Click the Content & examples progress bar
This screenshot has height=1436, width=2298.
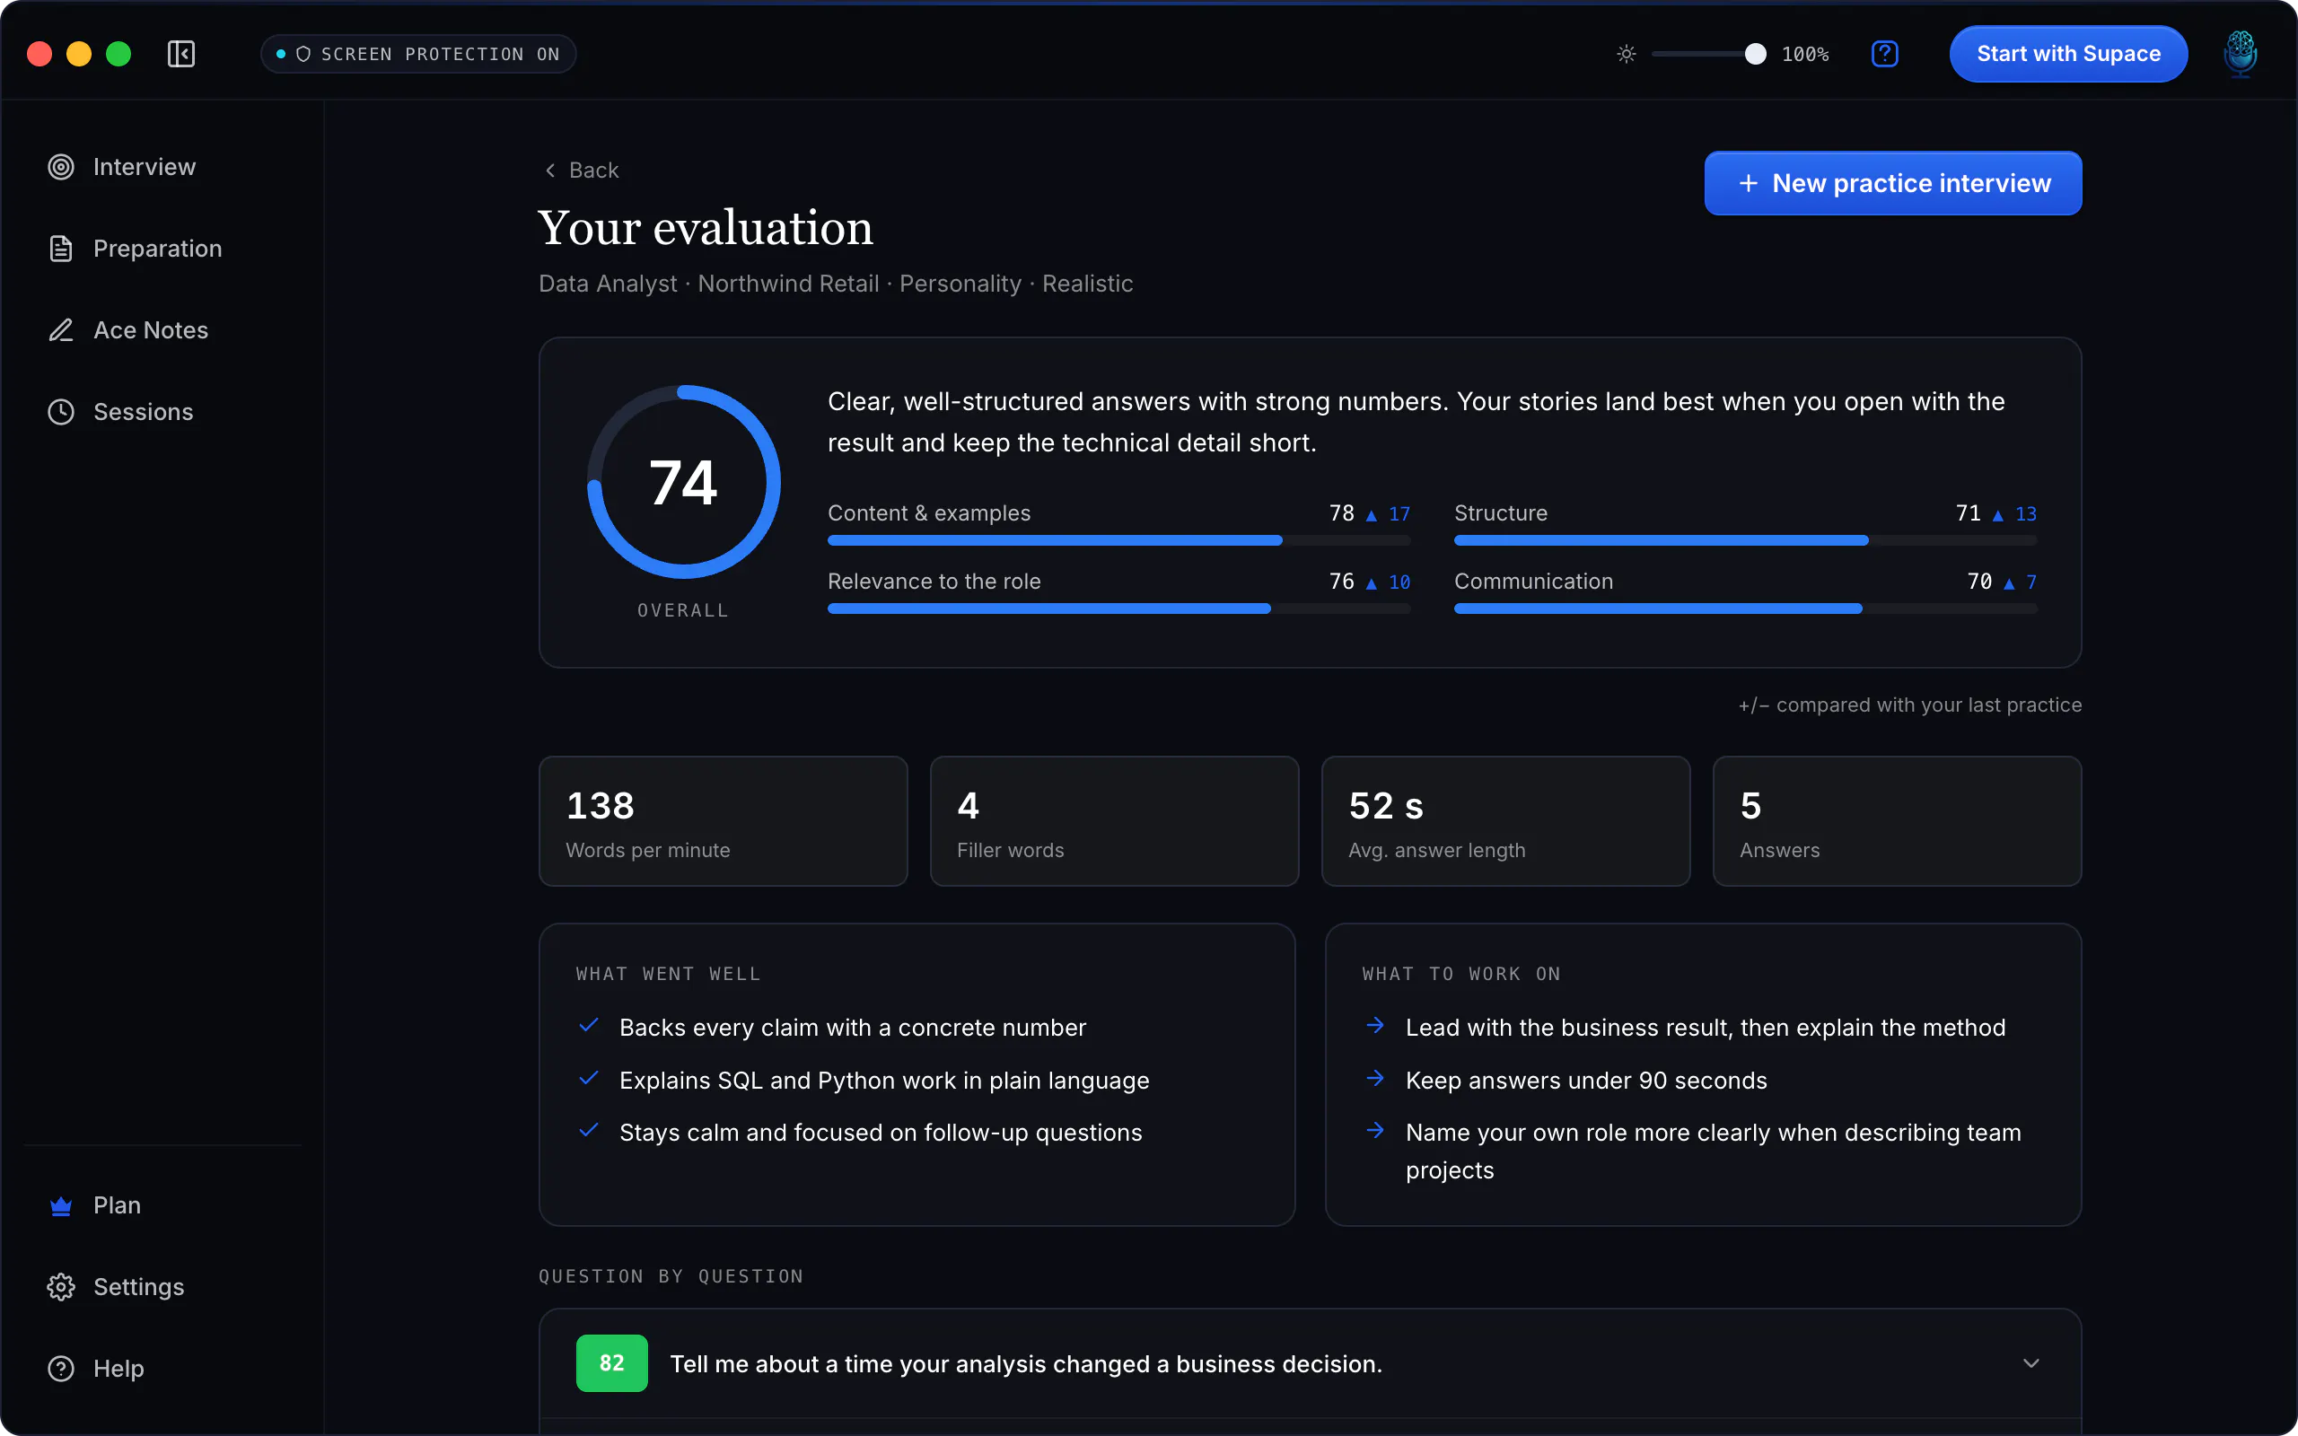[1118, 540]
